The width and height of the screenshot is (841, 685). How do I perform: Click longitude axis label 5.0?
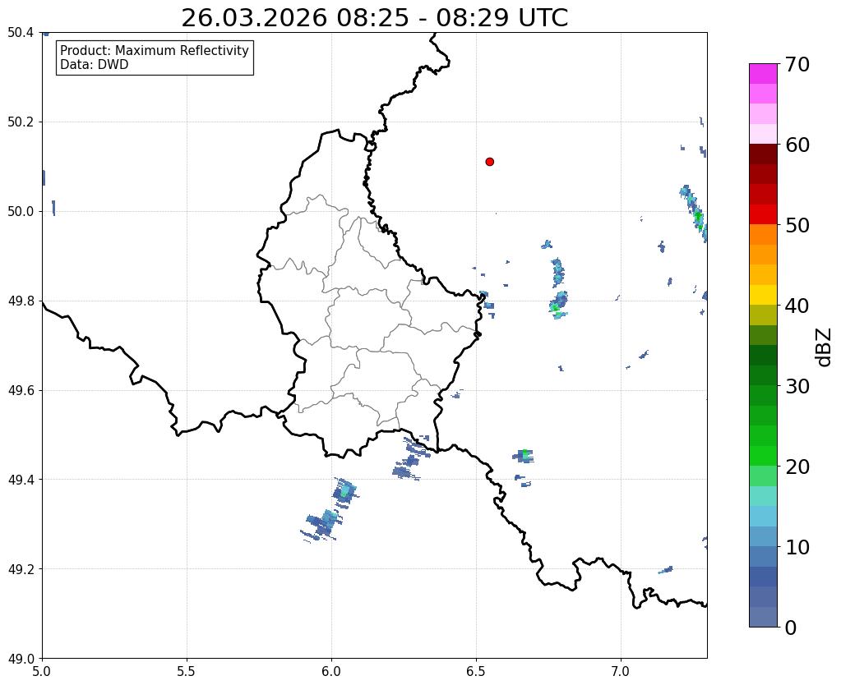click(42, 672)
